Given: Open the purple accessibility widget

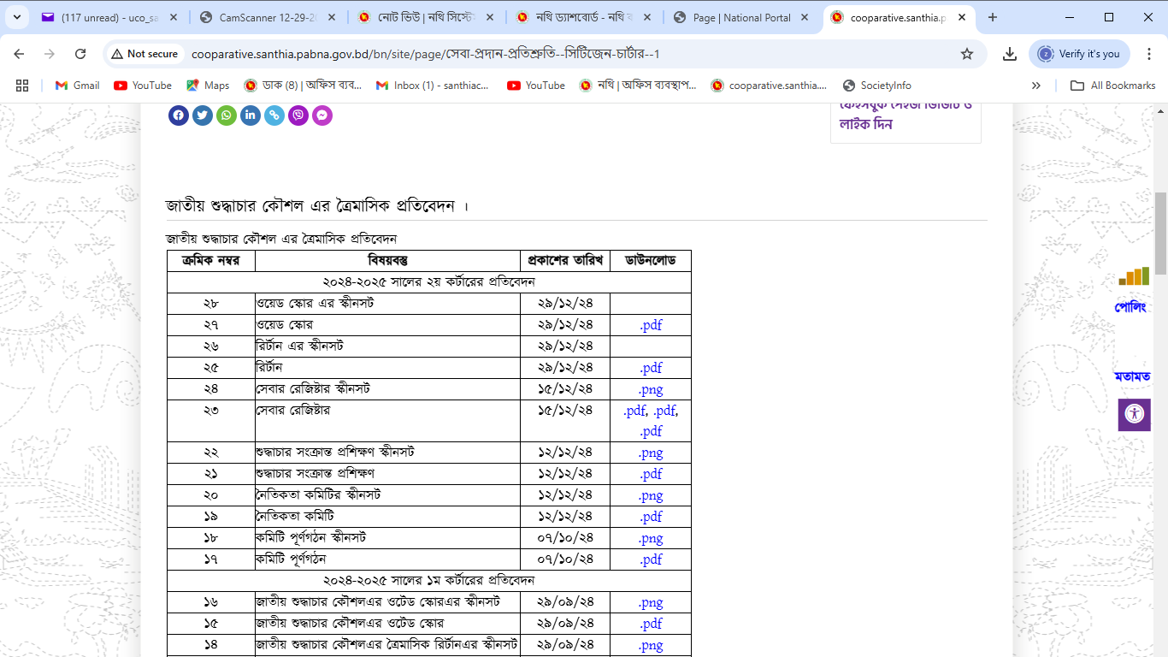Looking at the screenshot, I should (x=1135, y=414).
